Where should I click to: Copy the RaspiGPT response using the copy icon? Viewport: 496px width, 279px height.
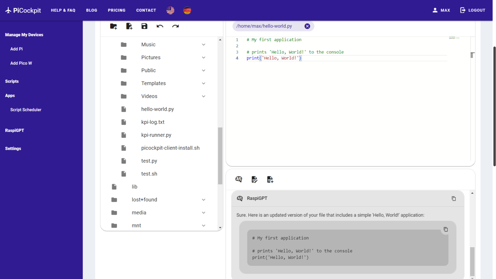click(x=454, y=198)
